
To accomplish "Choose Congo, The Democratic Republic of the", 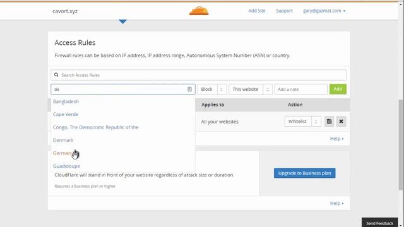I will pos(95,127).
